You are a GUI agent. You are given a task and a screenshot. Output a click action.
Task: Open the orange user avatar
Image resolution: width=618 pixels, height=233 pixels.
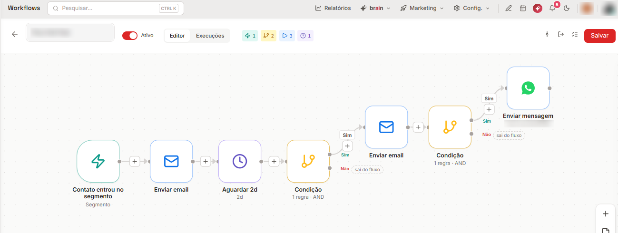click(587, 8)
